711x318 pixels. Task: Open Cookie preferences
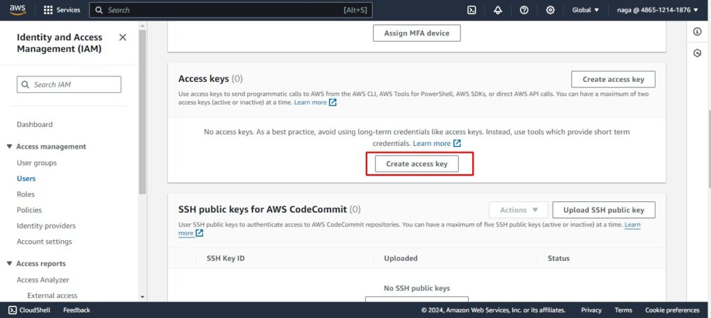click(x=672, y=310)
